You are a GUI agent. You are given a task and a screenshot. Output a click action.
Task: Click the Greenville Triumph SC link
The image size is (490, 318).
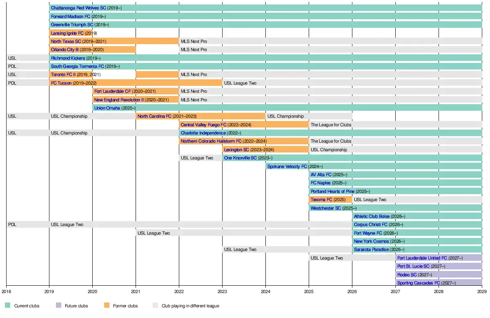click(72, 25)
